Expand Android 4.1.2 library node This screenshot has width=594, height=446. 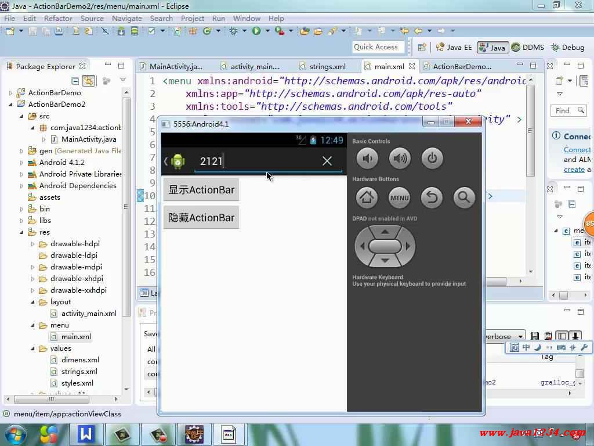pyautogui.click(x=21, y=163)
